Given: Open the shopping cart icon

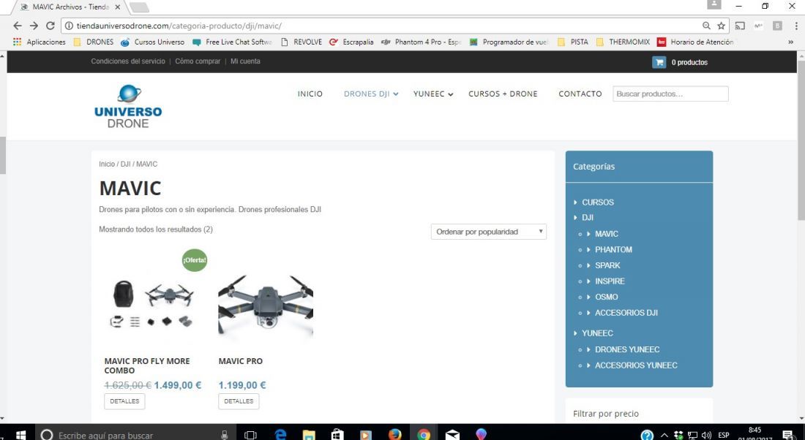Looking at the screenshot, I should pyautogui.click(x=659, y=62).
